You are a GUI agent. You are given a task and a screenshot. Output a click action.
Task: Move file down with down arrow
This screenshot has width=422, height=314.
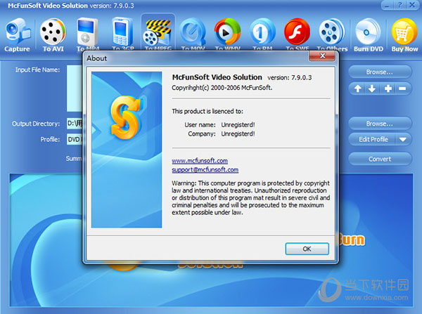click(372, 89)
